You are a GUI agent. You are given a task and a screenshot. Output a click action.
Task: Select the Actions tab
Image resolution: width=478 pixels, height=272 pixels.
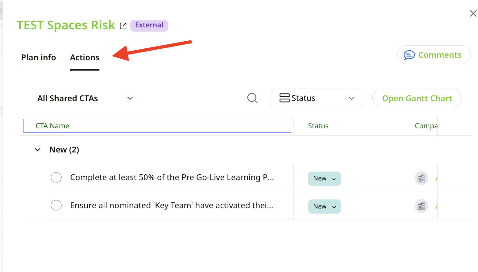tap(85, 57)
